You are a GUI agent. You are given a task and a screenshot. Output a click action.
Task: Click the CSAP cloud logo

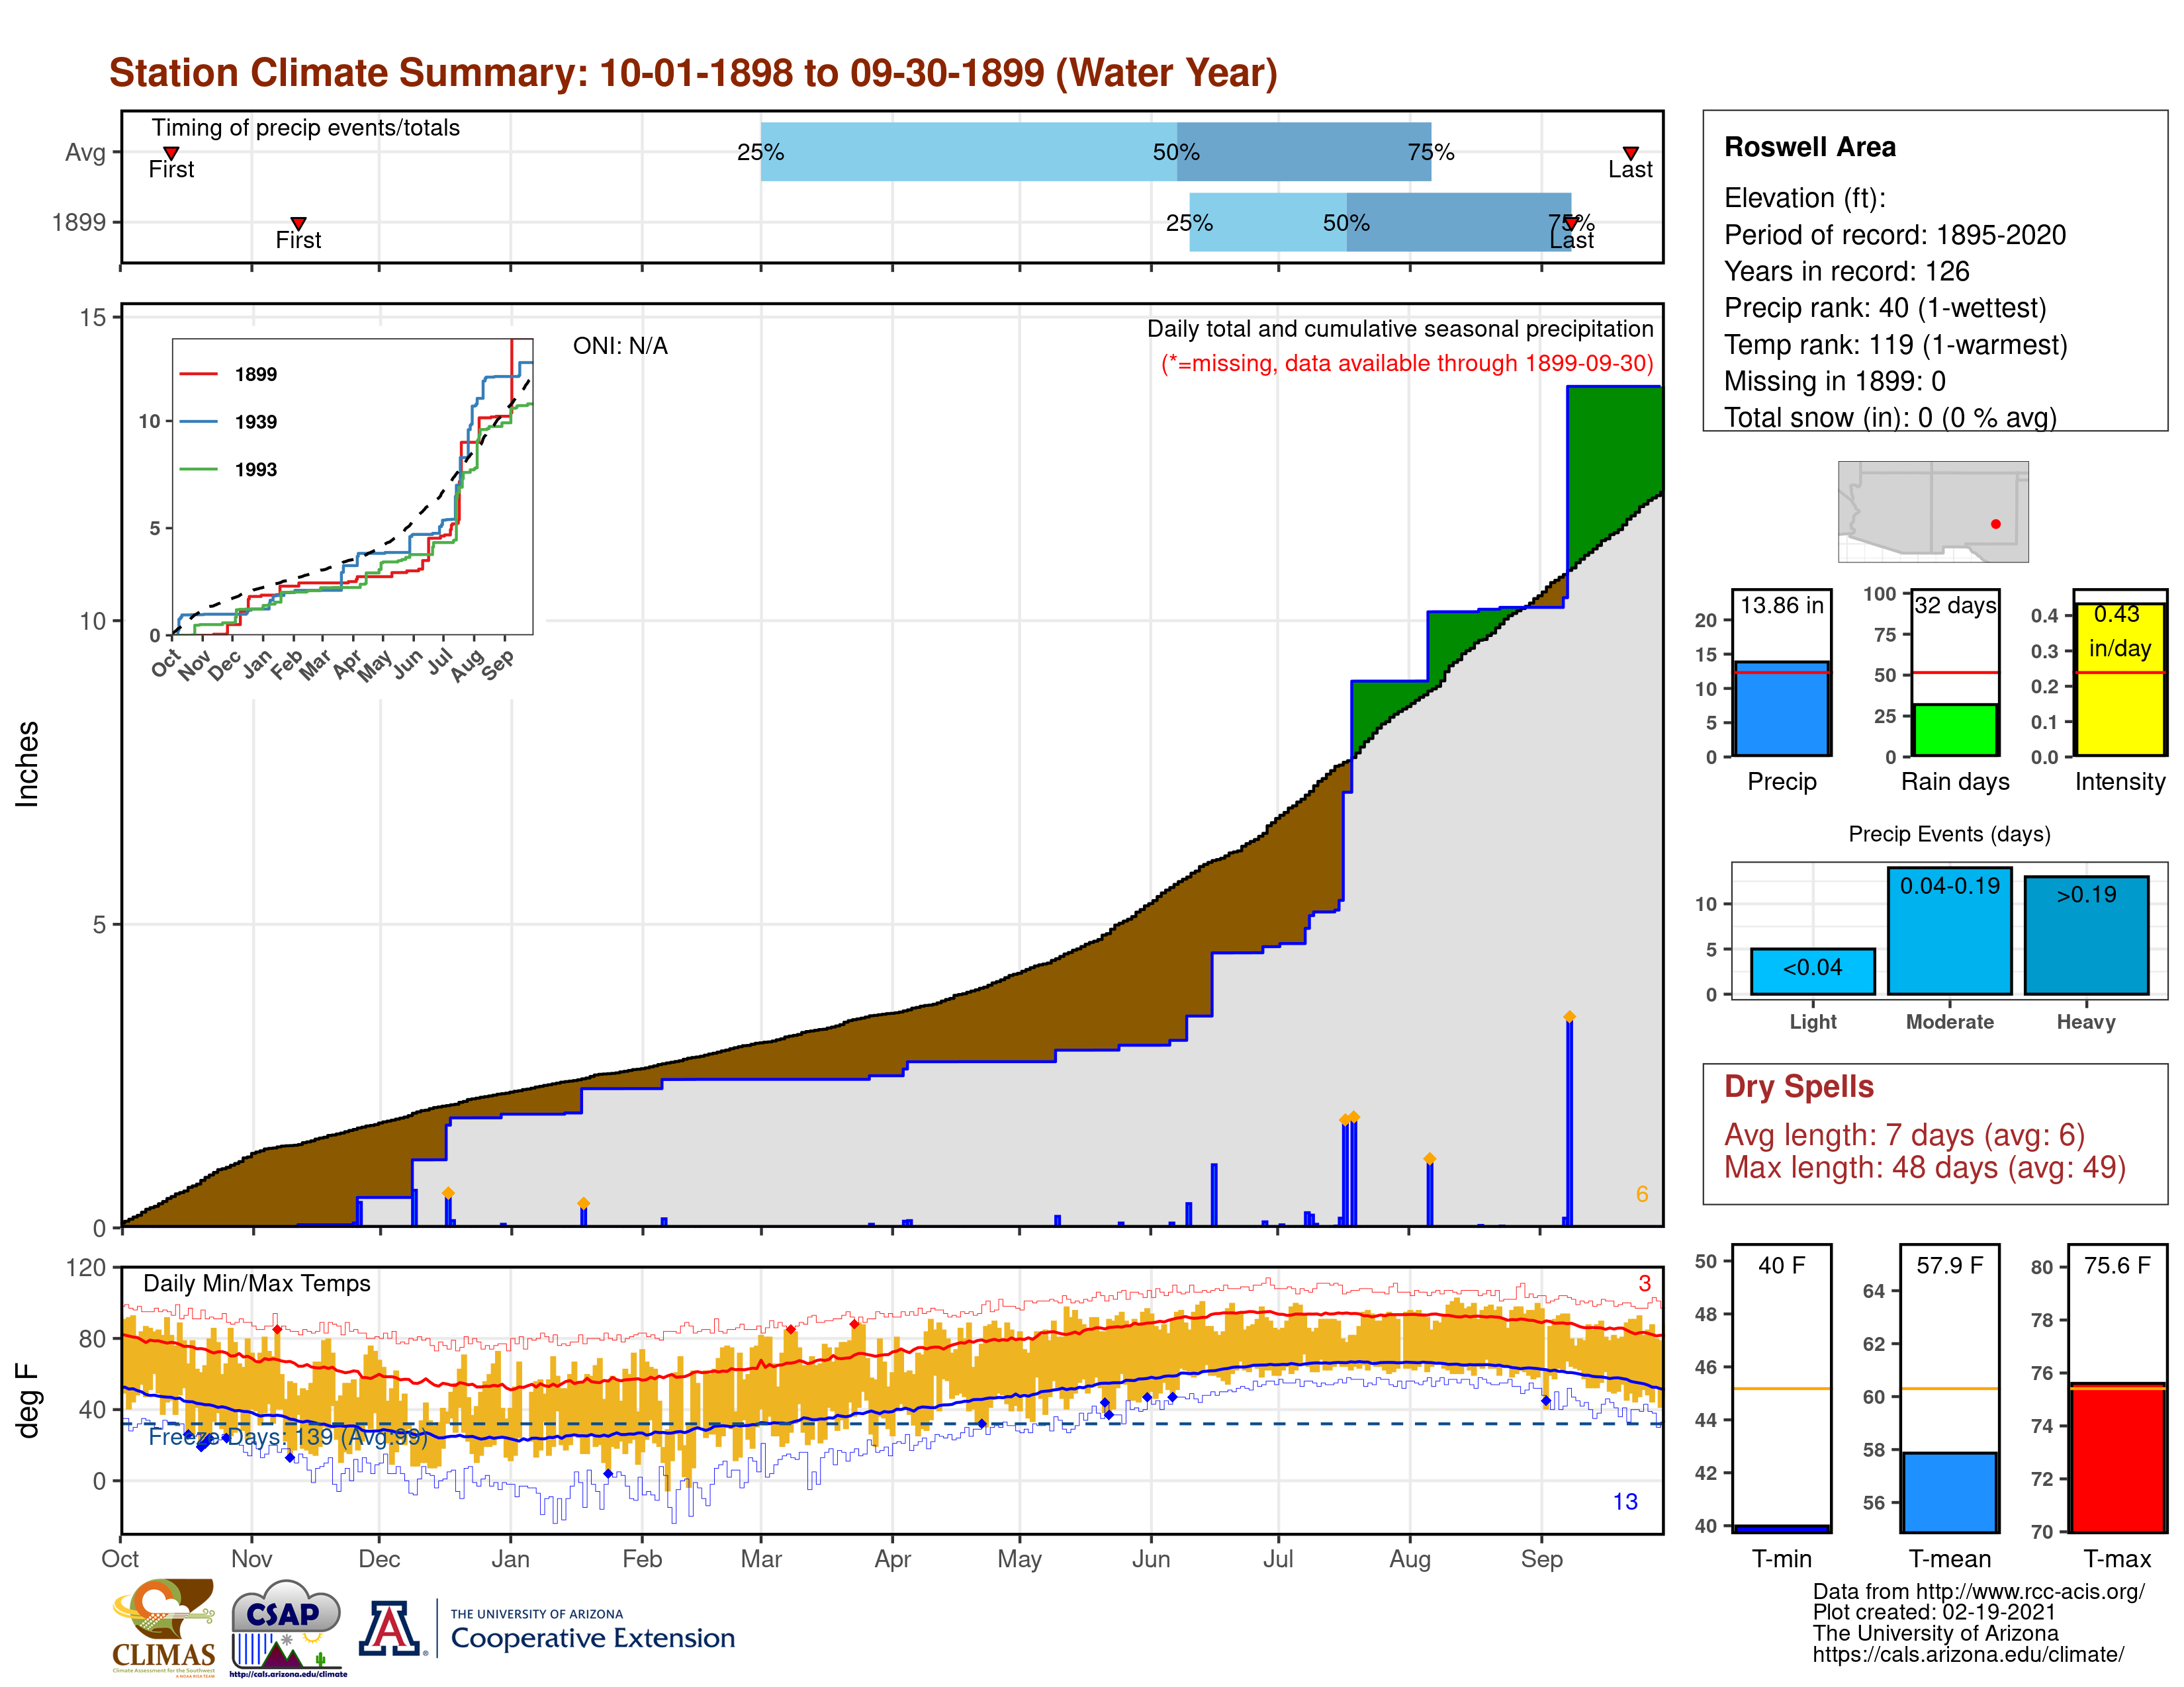(288, 1628)
